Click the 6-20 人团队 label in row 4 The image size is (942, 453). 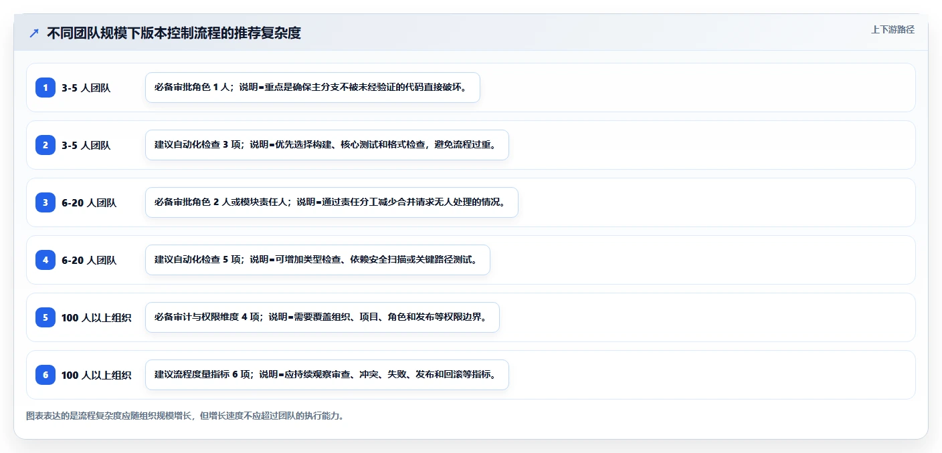coord(89,260)
